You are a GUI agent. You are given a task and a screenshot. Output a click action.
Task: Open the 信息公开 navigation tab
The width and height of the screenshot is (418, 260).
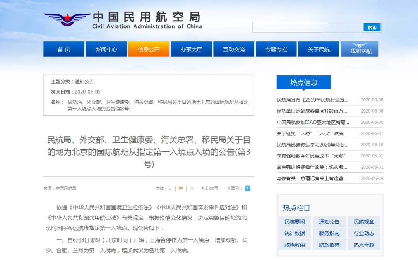coord(149,49)
